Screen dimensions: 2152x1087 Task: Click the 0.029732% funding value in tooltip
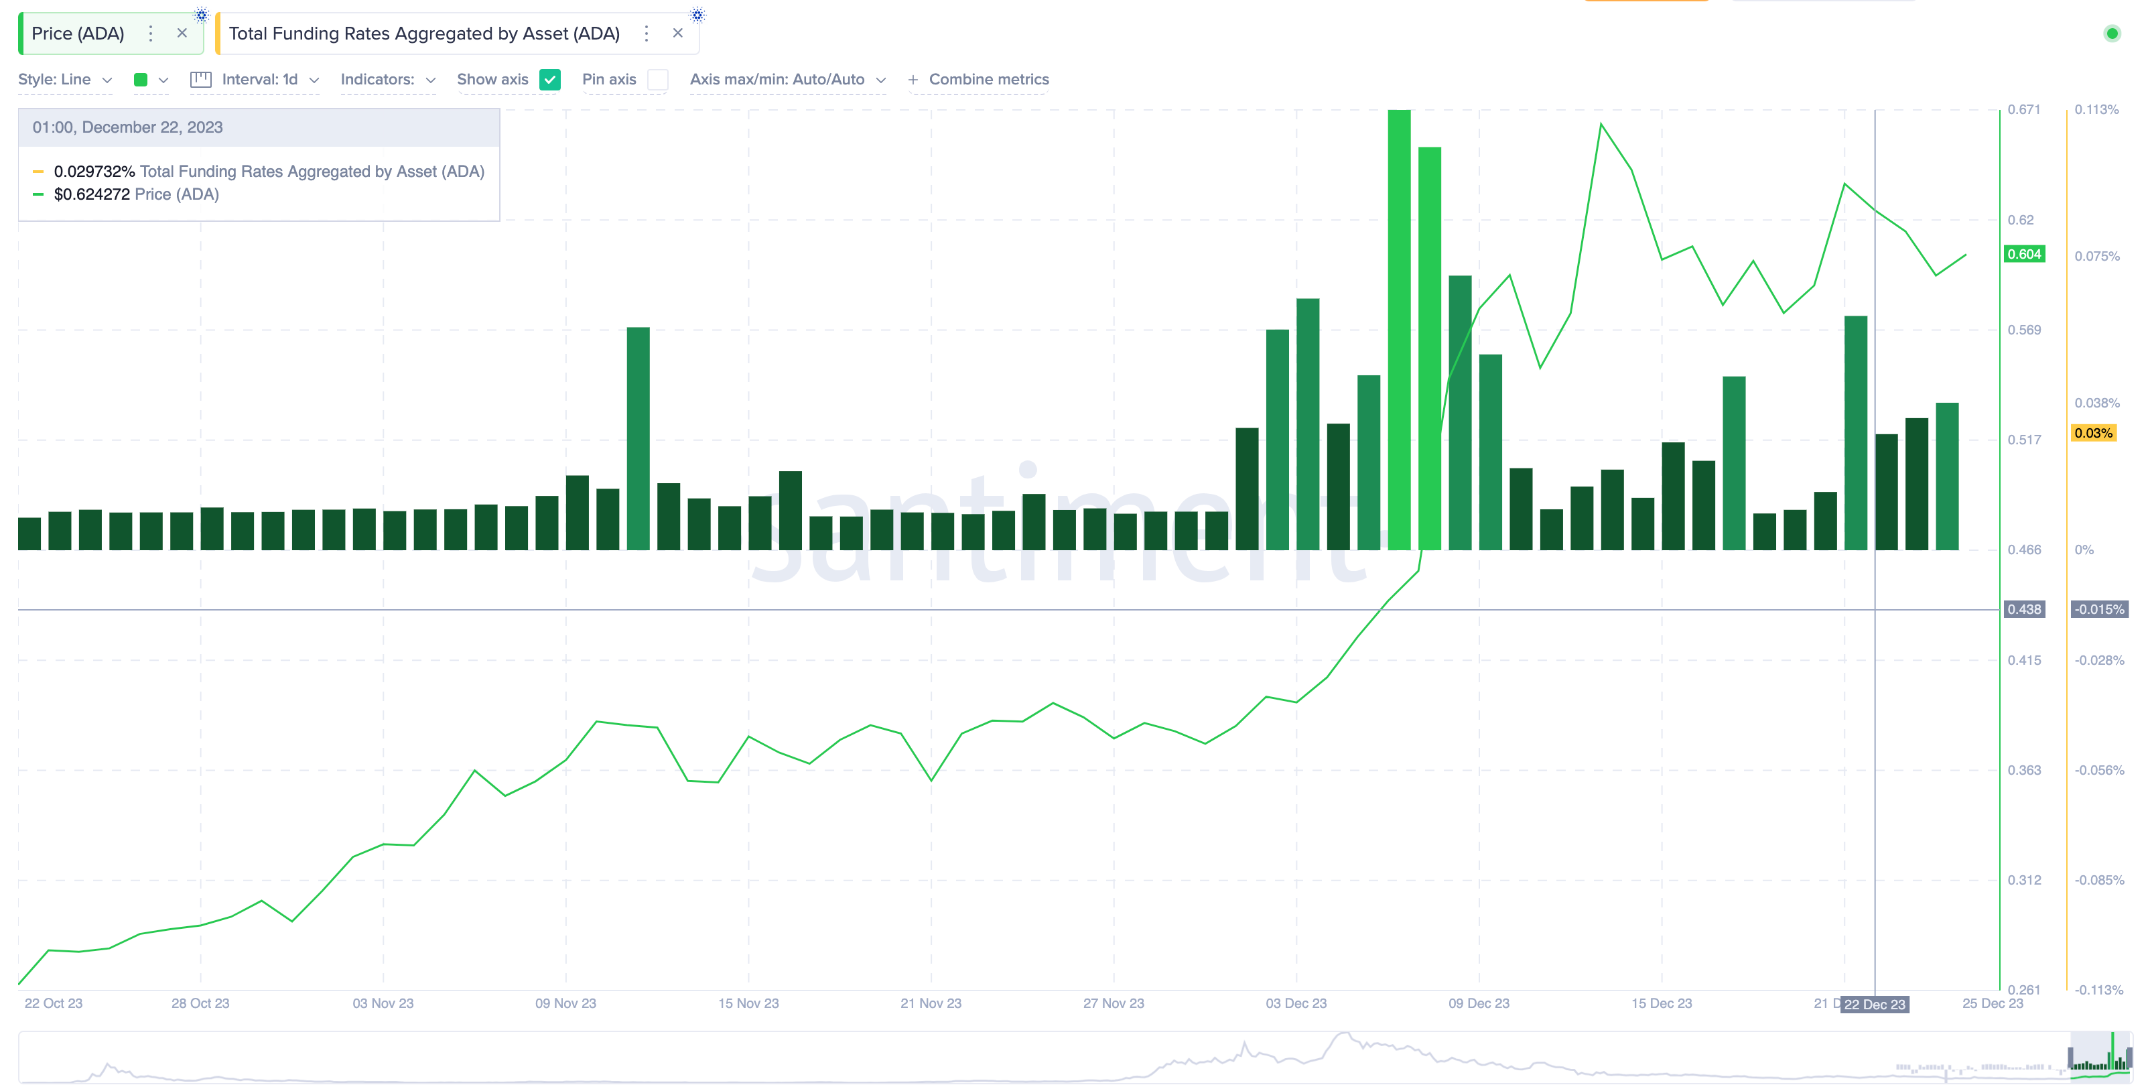[94, 172]
